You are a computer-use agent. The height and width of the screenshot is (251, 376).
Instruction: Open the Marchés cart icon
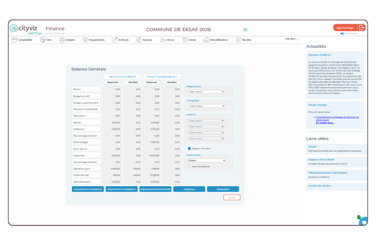(238, 40)
